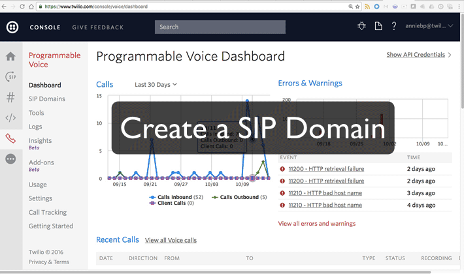Open the Home sidebar icon
Image resolution: width=464 pixels, height=274 pixels.
click(10, 56)
